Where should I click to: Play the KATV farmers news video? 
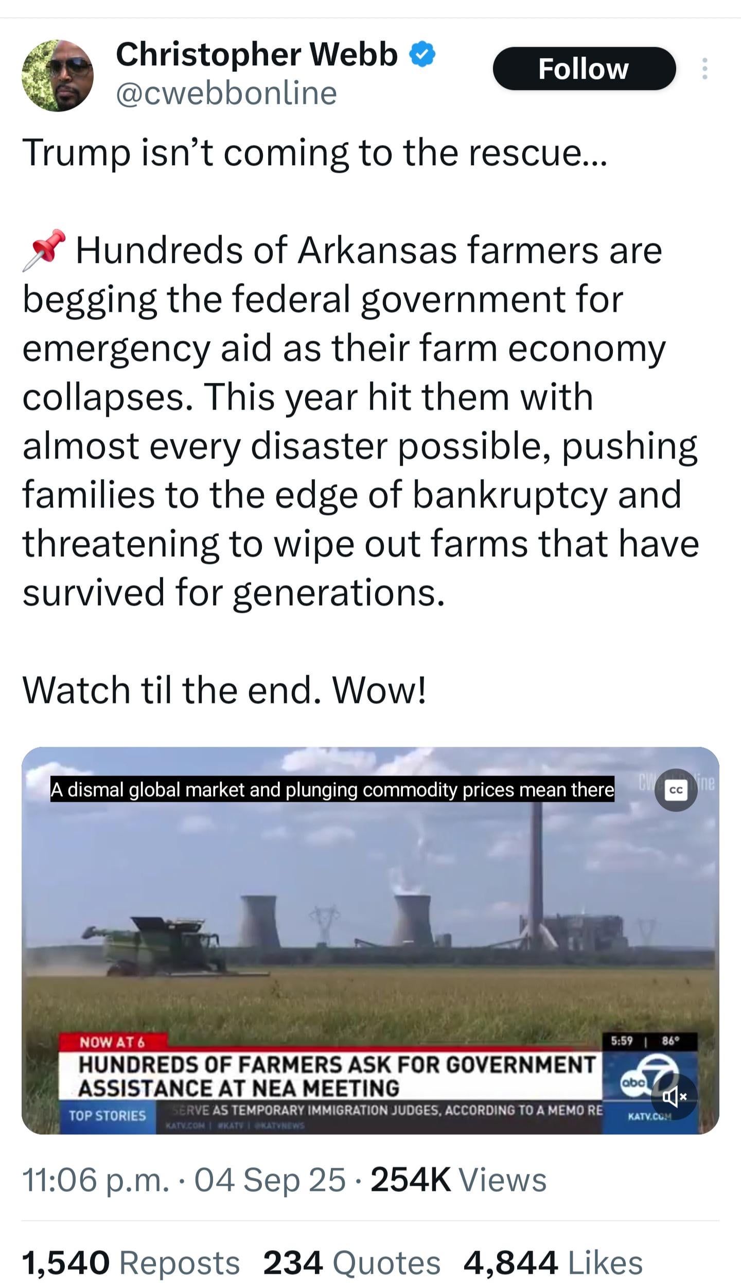370,941
